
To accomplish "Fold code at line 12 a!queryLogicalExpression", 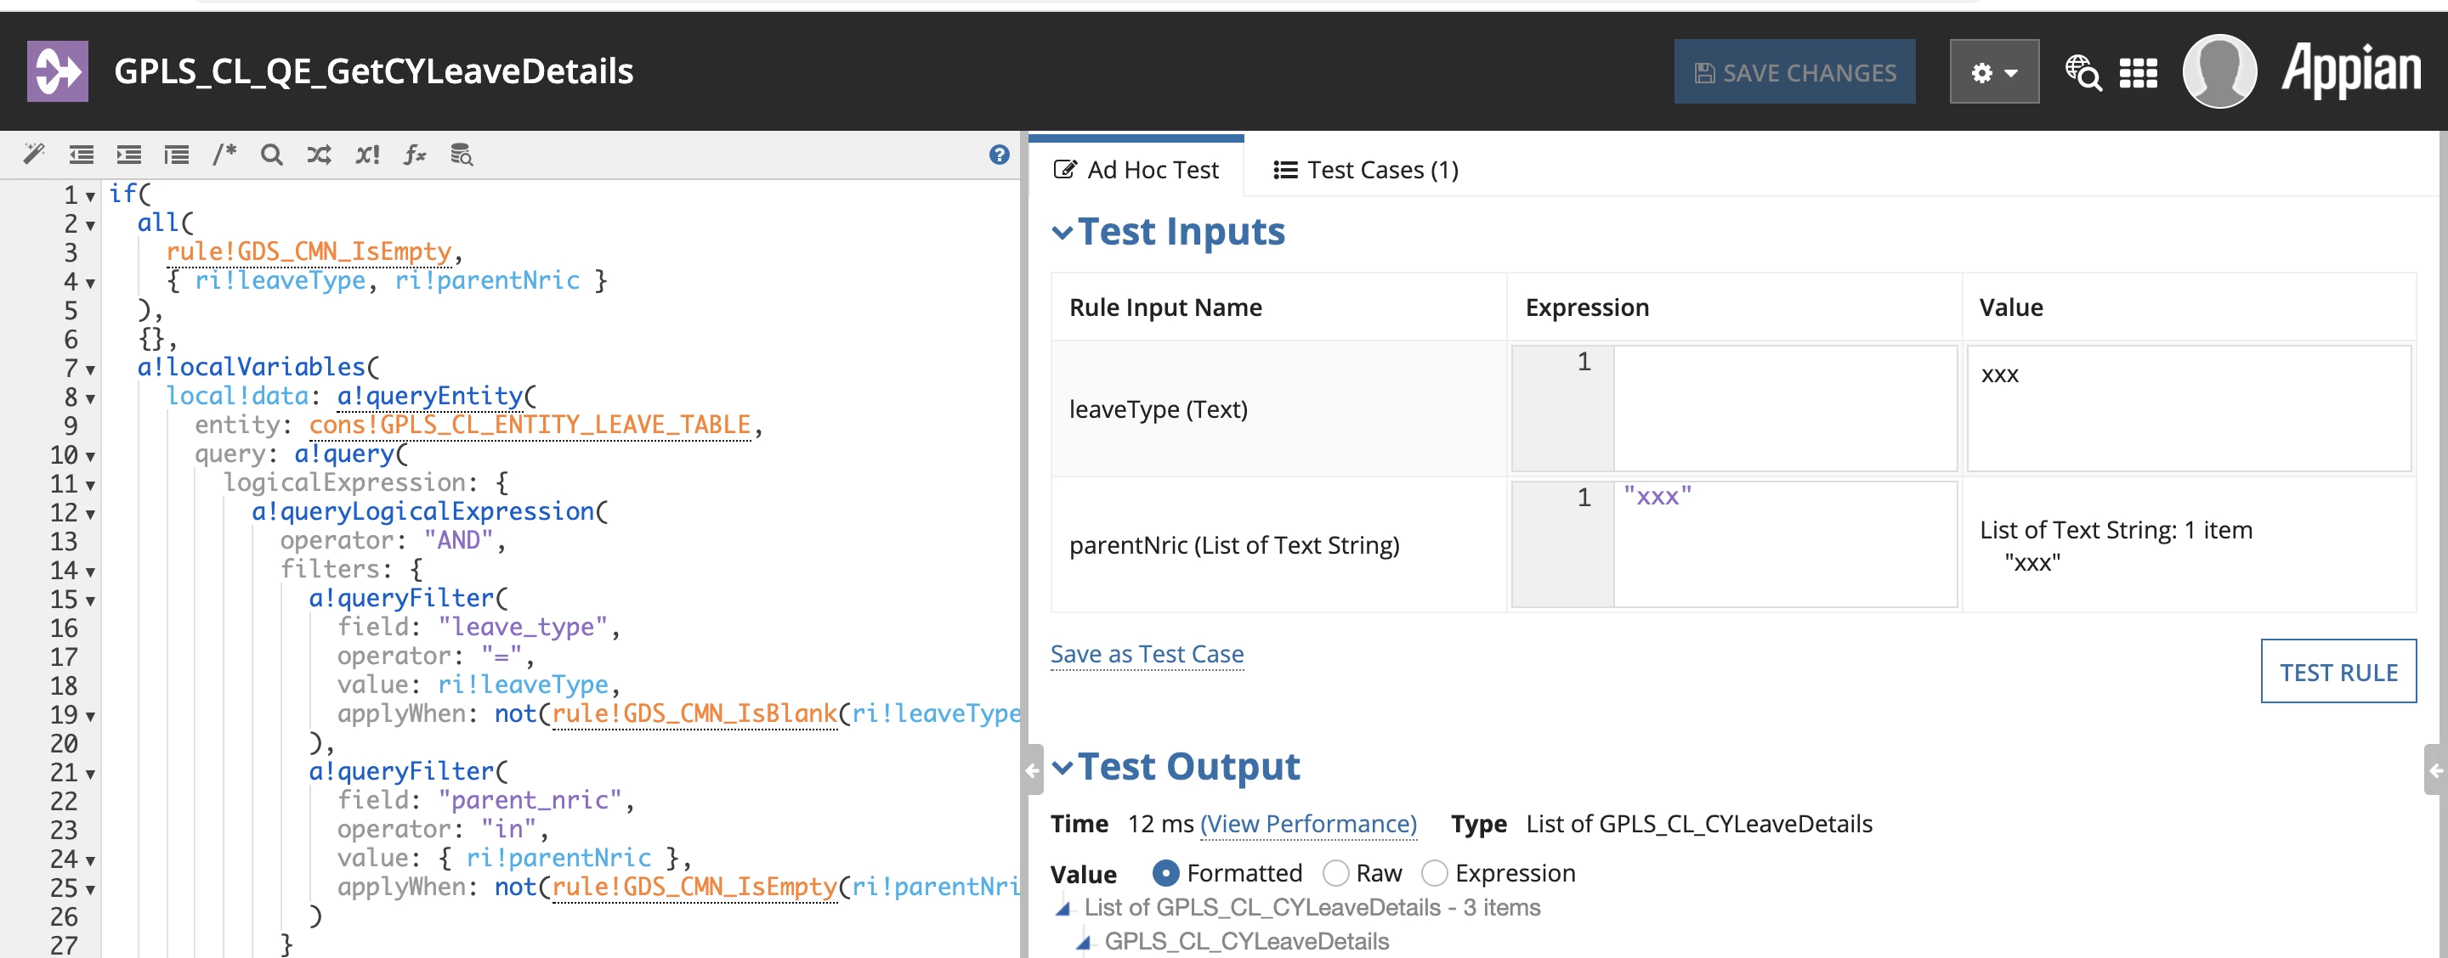I will tap(90, 515).
